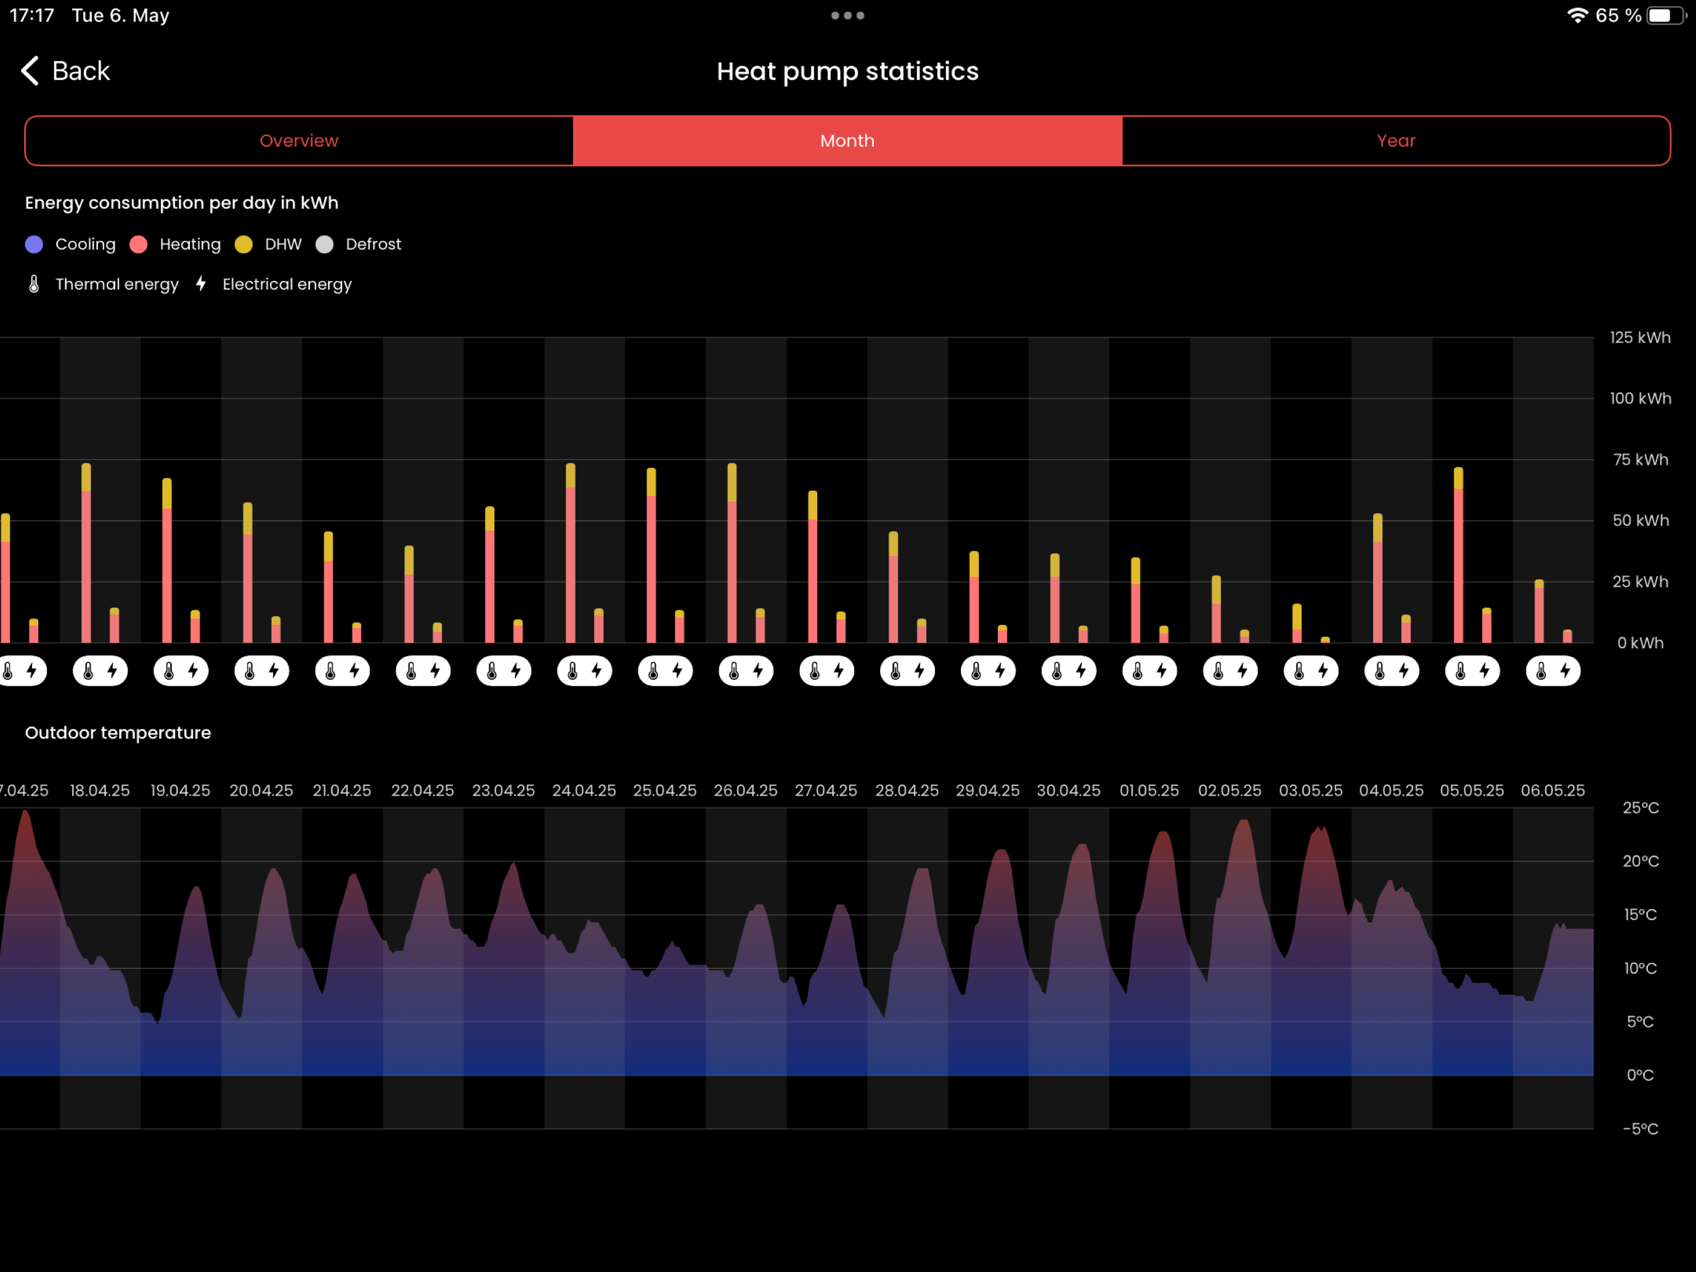The width and height of the screenshot is (1696, 1272).
Task: Select thermometer icon under the 03.05.25 bars
Action: point(1299,672)
